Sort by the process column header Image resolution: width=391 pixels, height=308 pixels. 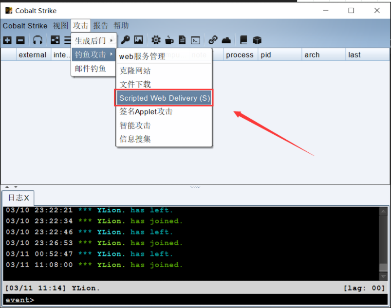point(241,55)
